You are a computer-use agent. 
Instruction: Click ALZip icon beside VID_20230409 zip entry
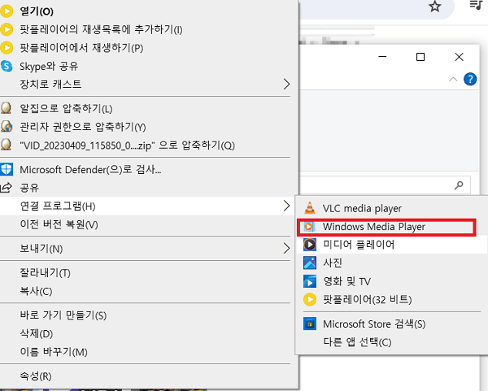pos(7,145)
